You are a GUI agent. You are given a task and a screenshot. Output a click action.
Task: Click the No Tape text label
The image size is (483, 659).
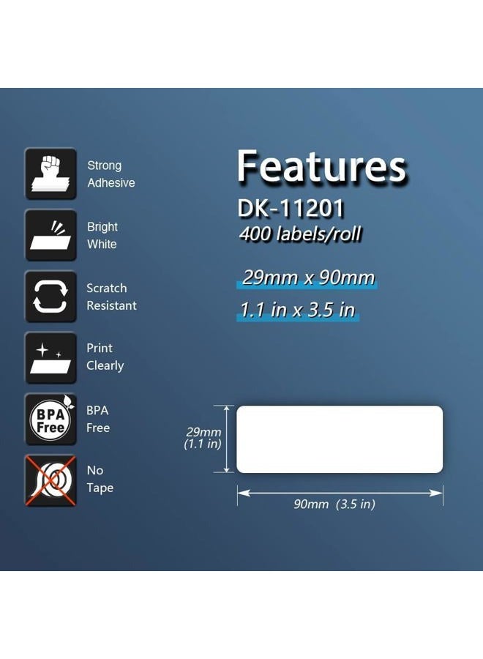(x=100, y=479)
